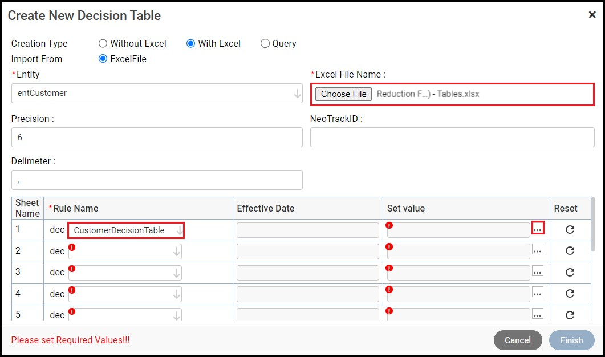605x357 pixels.
Task: Open the Set value ellipsis for sheet 2
Action: pos(537,250)
